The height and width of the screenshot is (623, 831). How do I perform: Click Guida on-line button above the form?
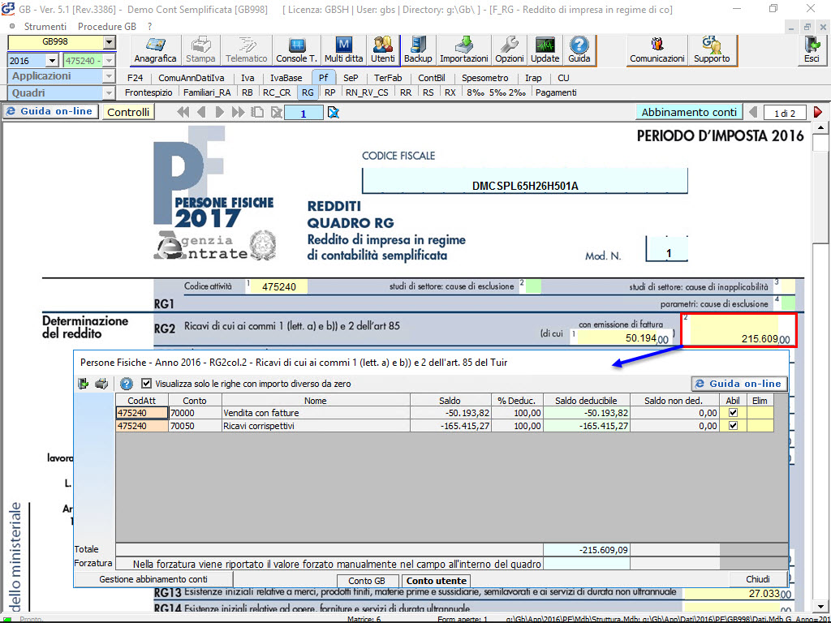coord(51,112)
